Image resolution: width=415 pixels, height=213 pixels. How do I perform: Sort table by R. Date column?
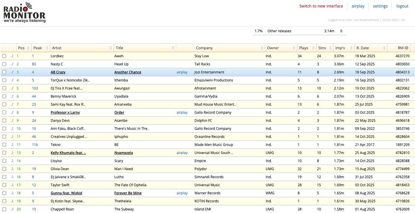pos(370,48)
